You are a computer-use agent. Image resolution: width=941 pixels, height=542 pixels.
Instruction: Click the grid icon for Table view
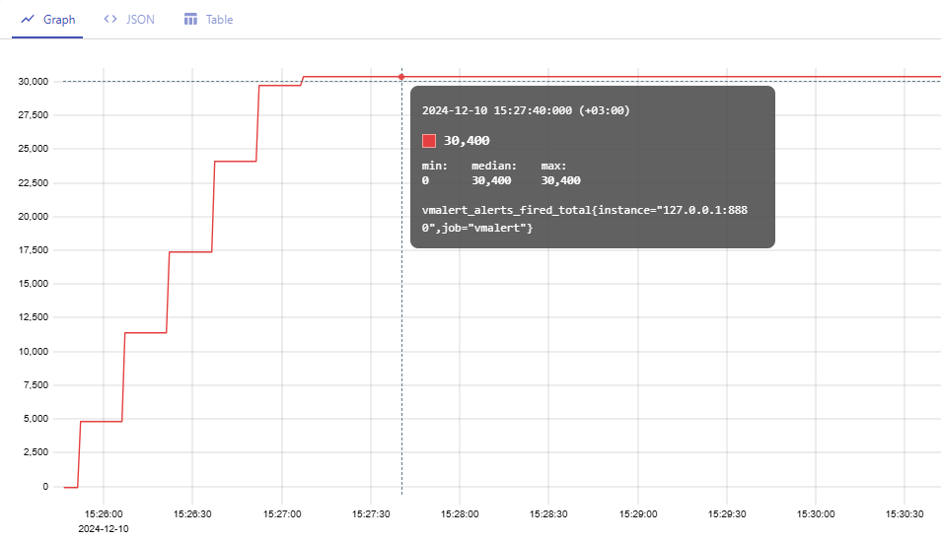click(191, 20)
